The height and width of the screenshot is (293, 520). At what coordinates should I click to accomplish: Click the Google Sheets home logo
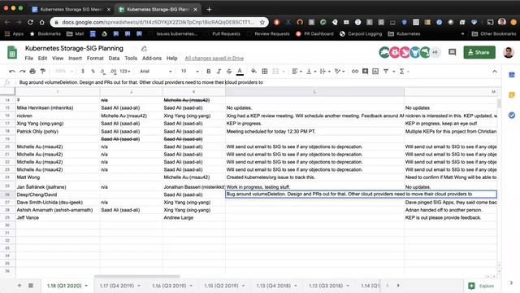click(12, 52)
